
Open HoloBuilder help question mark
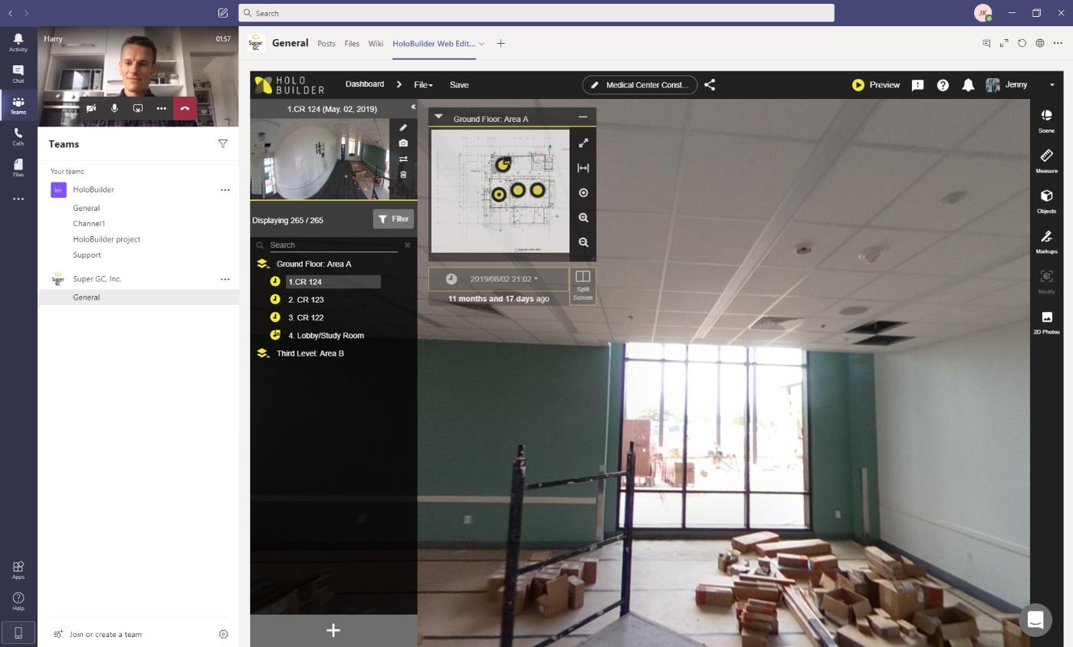[x=943, y=85]
